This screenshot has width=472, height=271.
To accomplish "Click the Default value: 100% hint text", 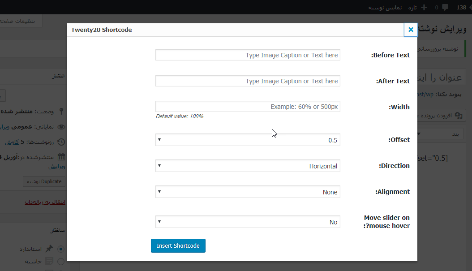I will click(180, 116).
